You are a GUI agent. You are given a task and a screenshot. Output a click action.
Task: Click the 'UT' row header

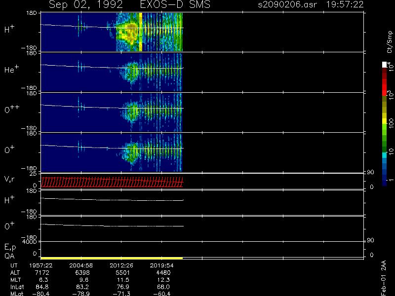tap(14, 265)
